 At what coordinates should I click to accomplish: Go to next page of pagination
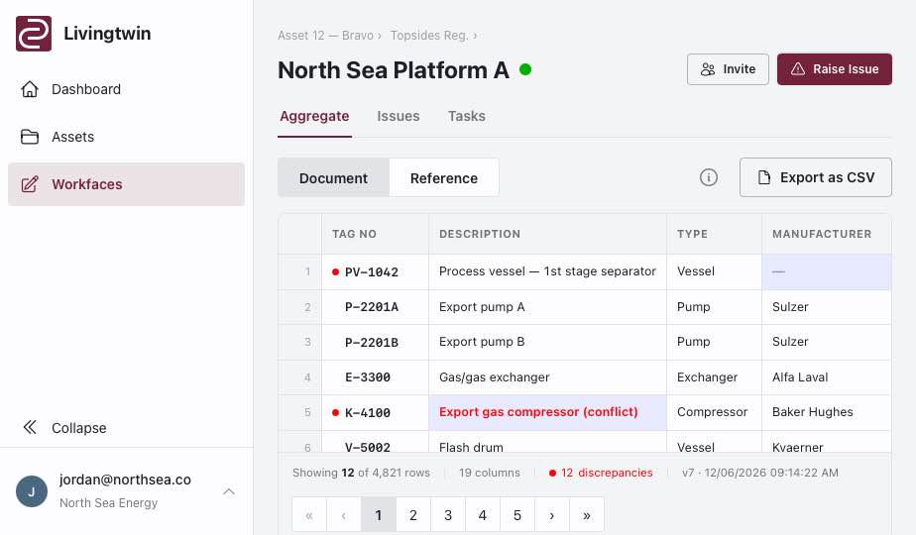[552, 514]
